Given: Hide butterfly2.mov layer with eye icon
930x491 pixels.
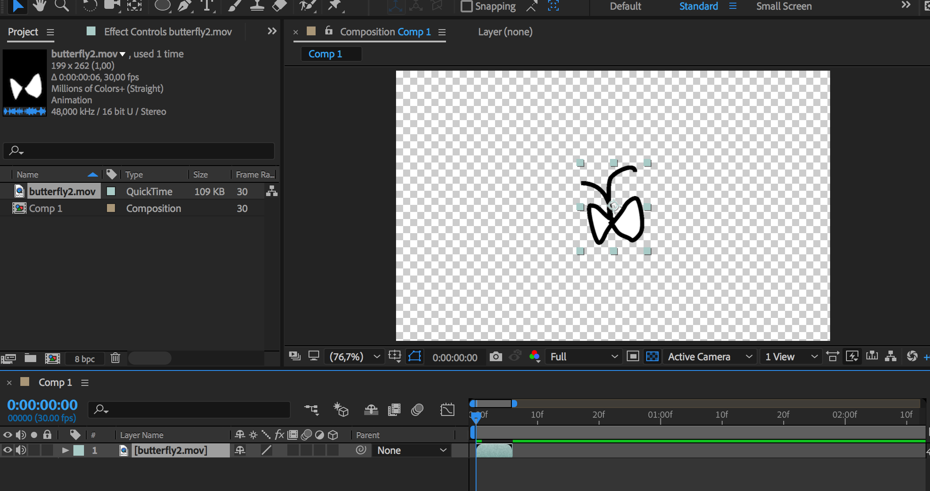Looking at the screenshot, I should coord(8,450).
